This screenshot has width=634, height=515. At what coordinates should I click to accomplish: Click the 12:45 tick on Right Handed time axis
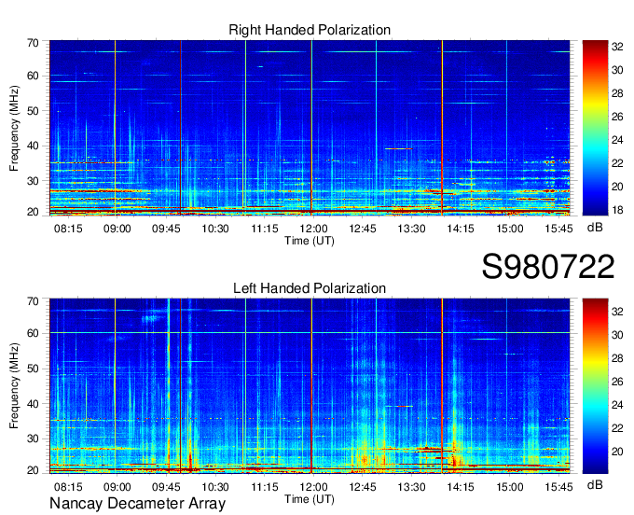tap(363, 229)
